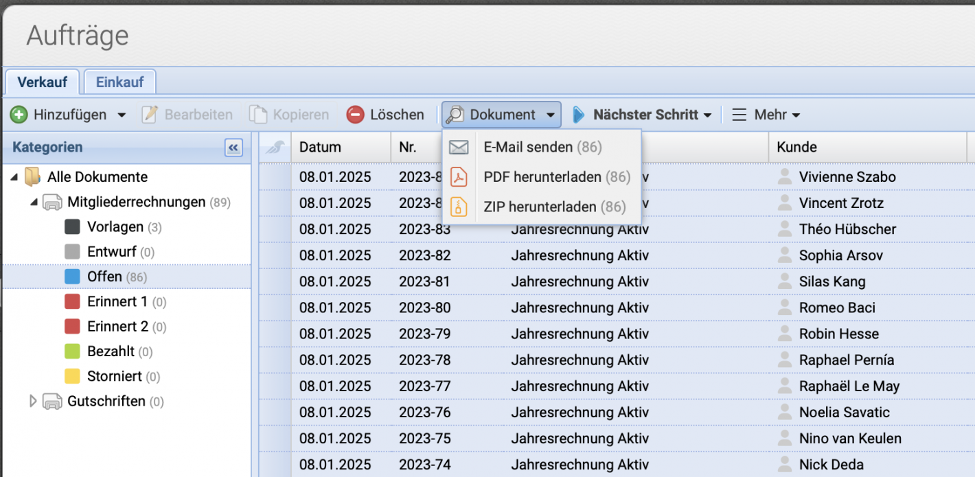Switch to the Verkauf tab
This screenshot has width=975, height=477.
42,82
